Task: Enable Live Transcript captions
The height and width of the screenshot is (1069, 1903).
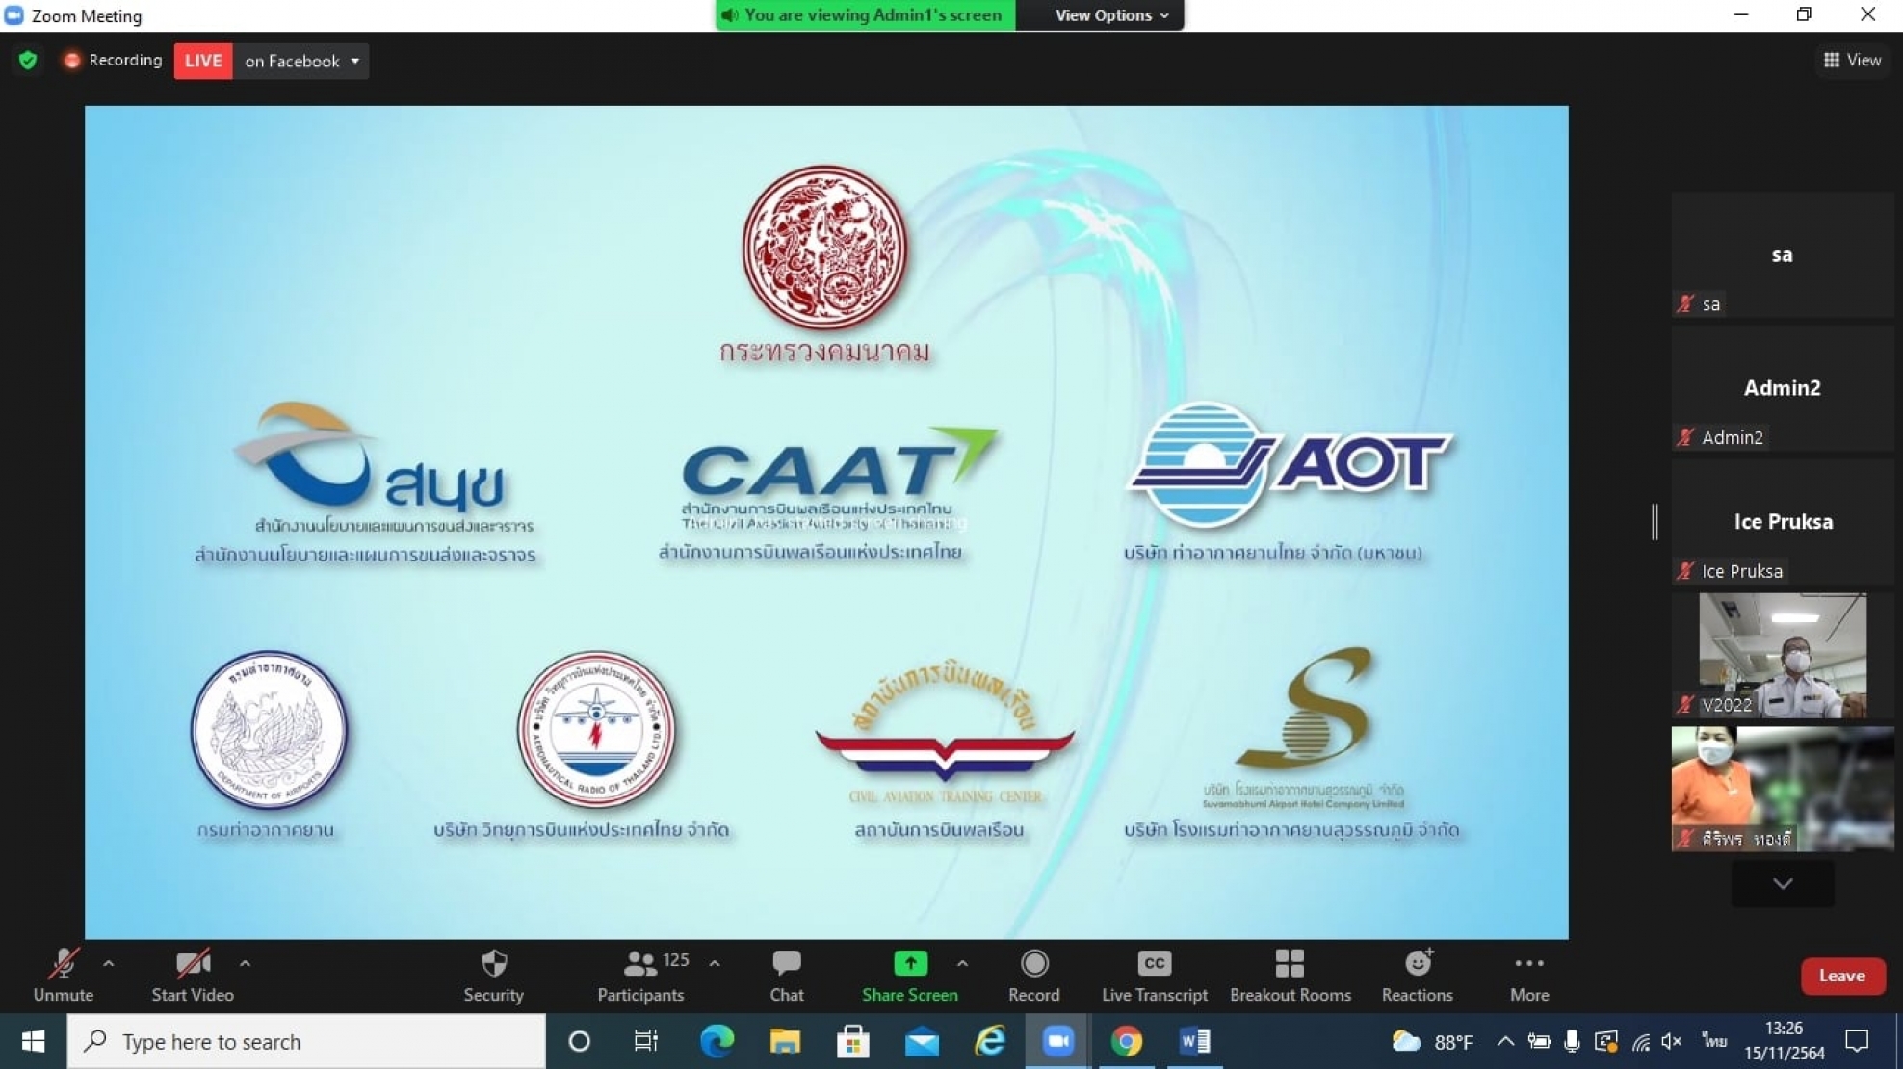Action: point(1154,976)
